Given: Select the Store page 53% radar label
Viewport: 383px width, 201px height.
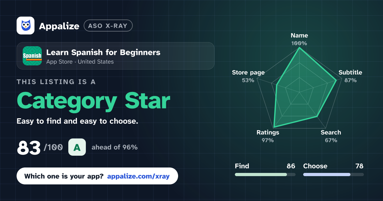Looking at the screenshot, I should coord(248,76).
